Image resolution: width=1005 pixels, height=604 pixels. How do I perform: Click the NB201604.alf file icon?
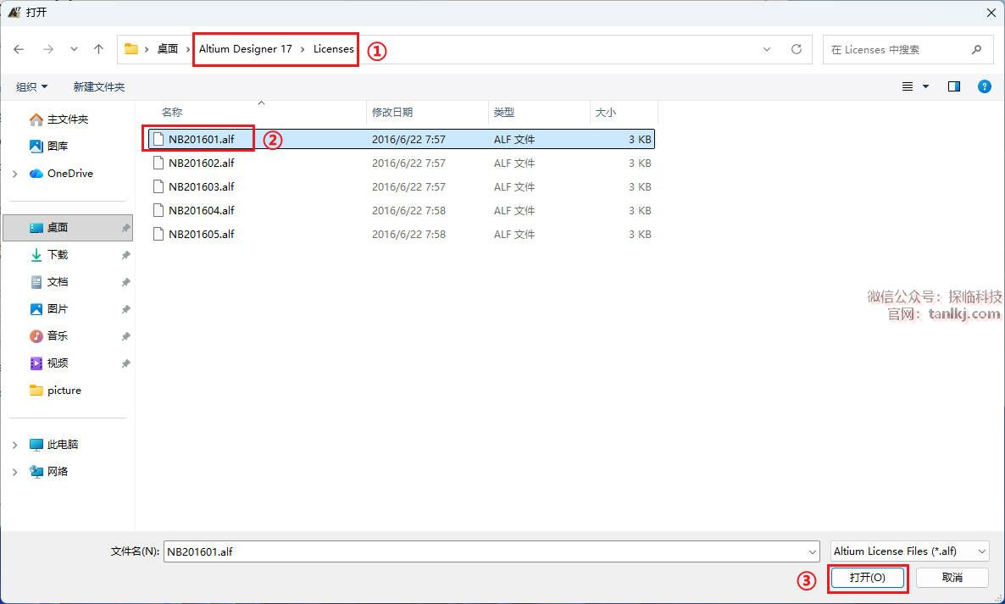pyautogui.click(x=158, y=210)
